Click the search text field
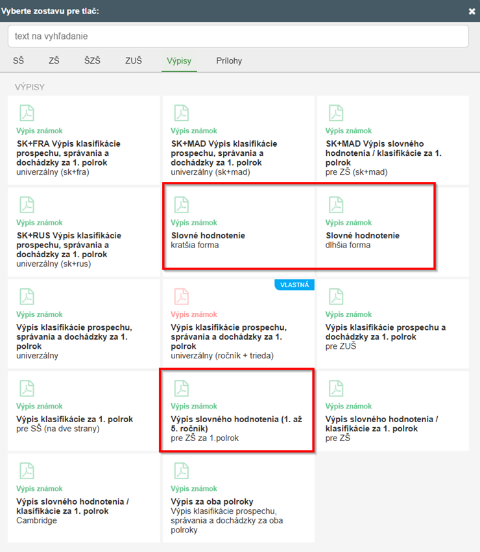This screenshot has width=480, height=552. [x=238, y=36]
